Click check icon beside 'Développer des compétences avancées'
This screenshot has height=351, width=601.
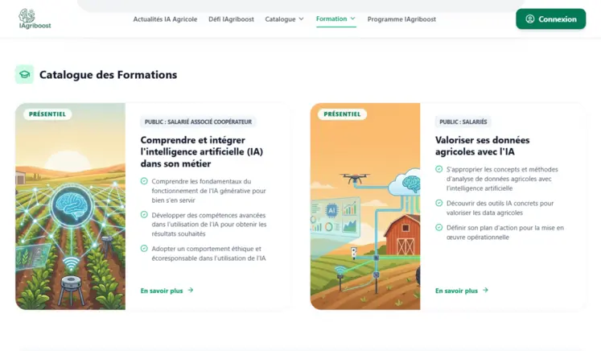click(144, 215)
